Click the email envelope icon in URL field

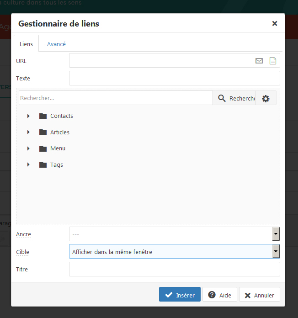coord(259,61)
